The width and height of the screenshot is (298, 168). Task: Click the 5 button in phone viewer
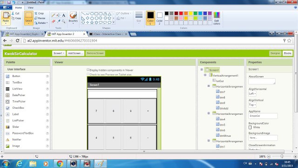pyautogui.click(x=114, y=138)
